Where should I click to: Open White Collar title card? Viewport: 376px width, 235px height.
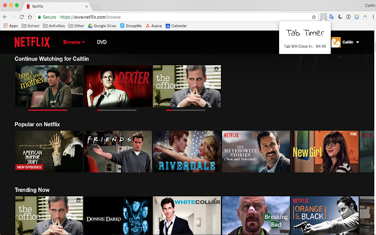coord(187,216)
